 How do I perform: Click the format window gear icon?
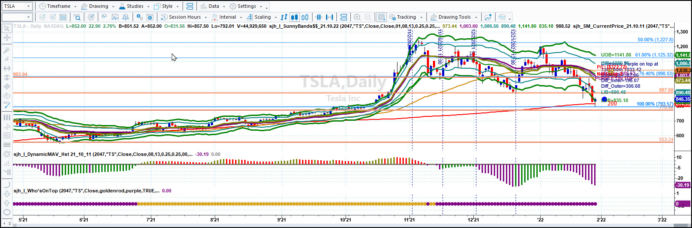(150, 17)
